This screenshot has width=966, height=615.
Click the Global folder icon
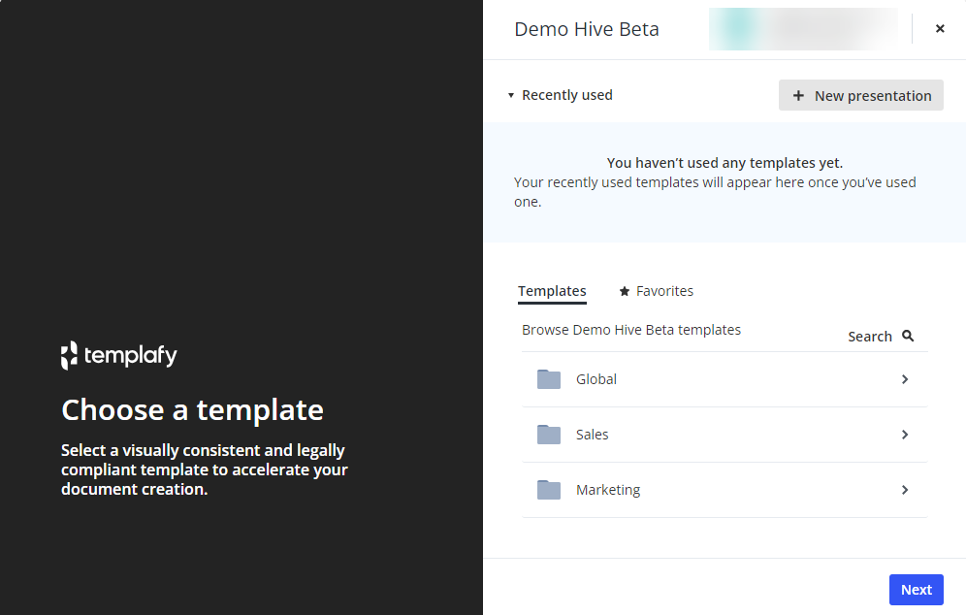[x=548, y=379]
